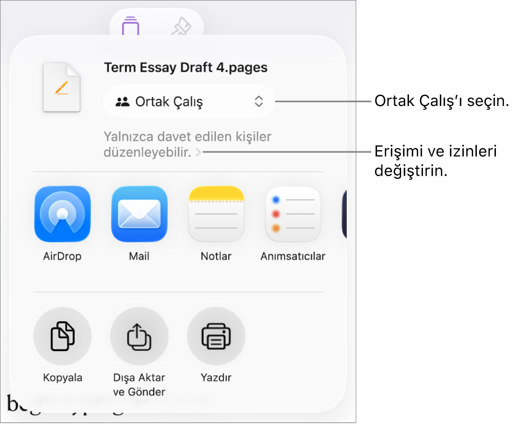Open Dışa Aktar ve Gönder option
515x424 pixels.
coord(139,337)
